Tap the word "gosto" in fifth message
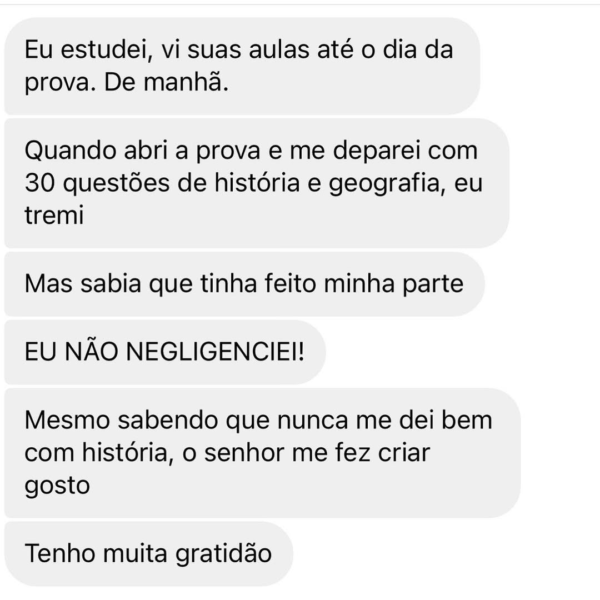 (57, 485)
